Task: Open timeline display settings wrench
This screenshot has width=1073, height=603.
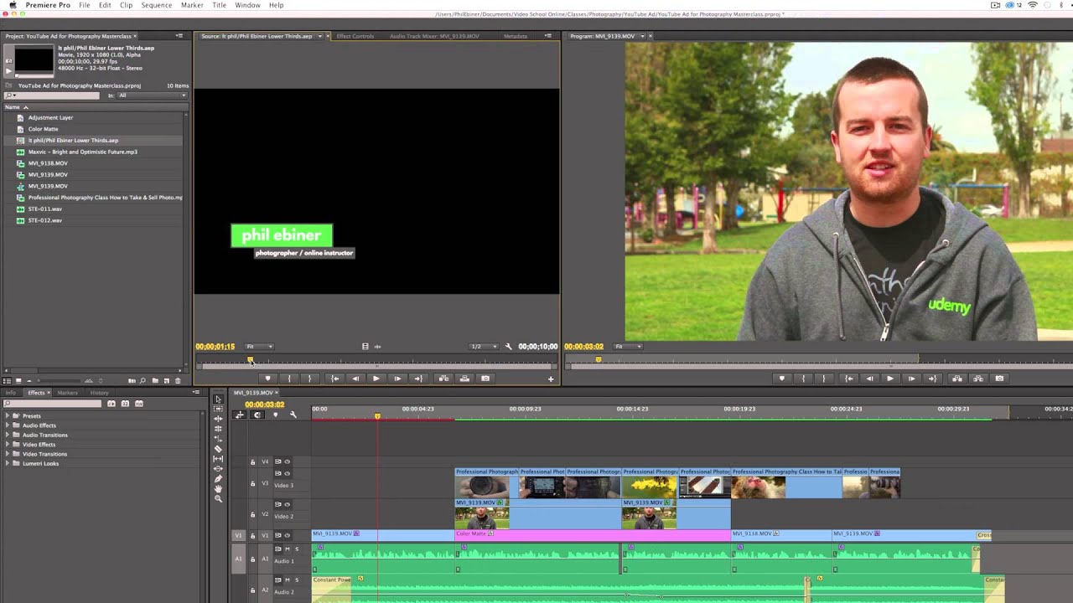Action: click(293, 415)
